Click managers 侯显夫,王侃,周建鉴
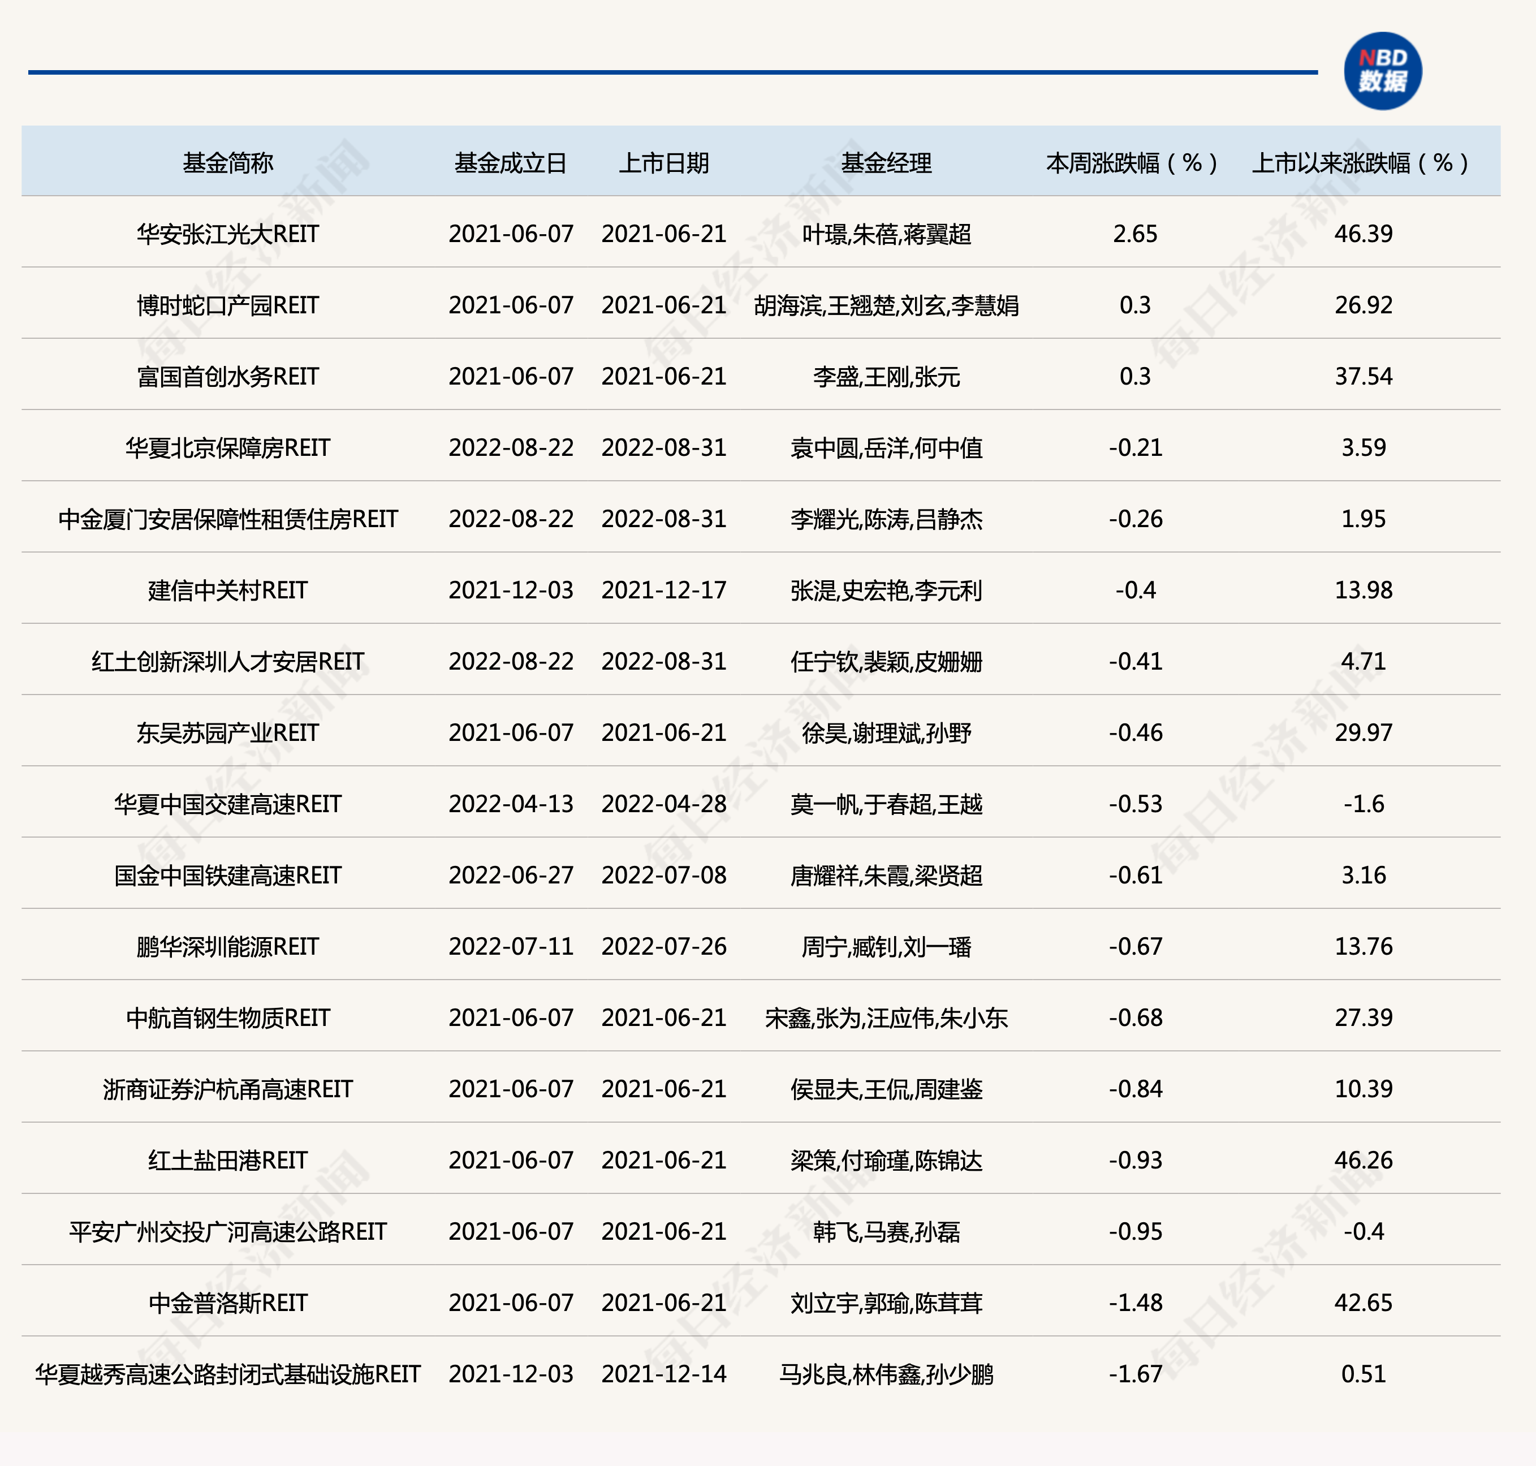The width and height of the screenshot is (1536, 1466). [886, 1089]
